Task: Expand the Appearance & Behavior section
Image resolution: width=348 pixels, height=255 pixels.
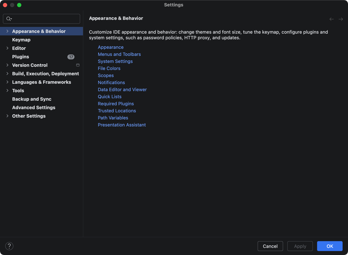Action: 7,31
